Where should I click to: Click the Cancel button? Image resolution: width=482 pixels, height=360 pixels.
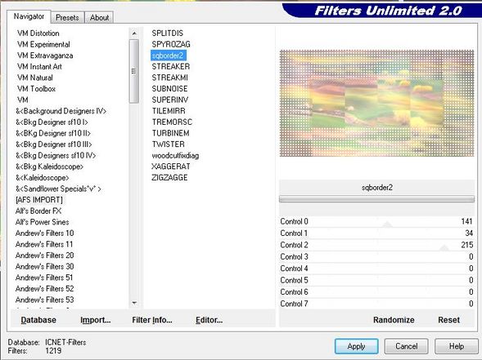[x=407, y=346]
